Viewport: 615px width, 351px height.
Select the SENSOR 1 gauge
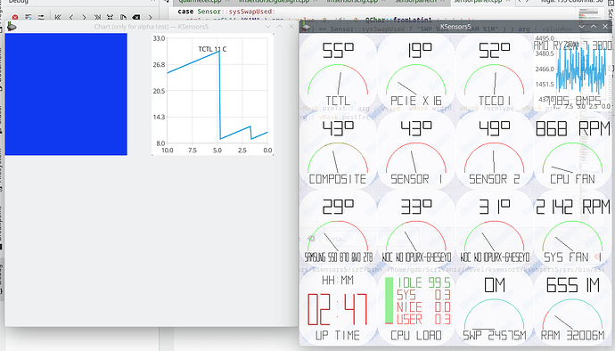click(416, 151)
